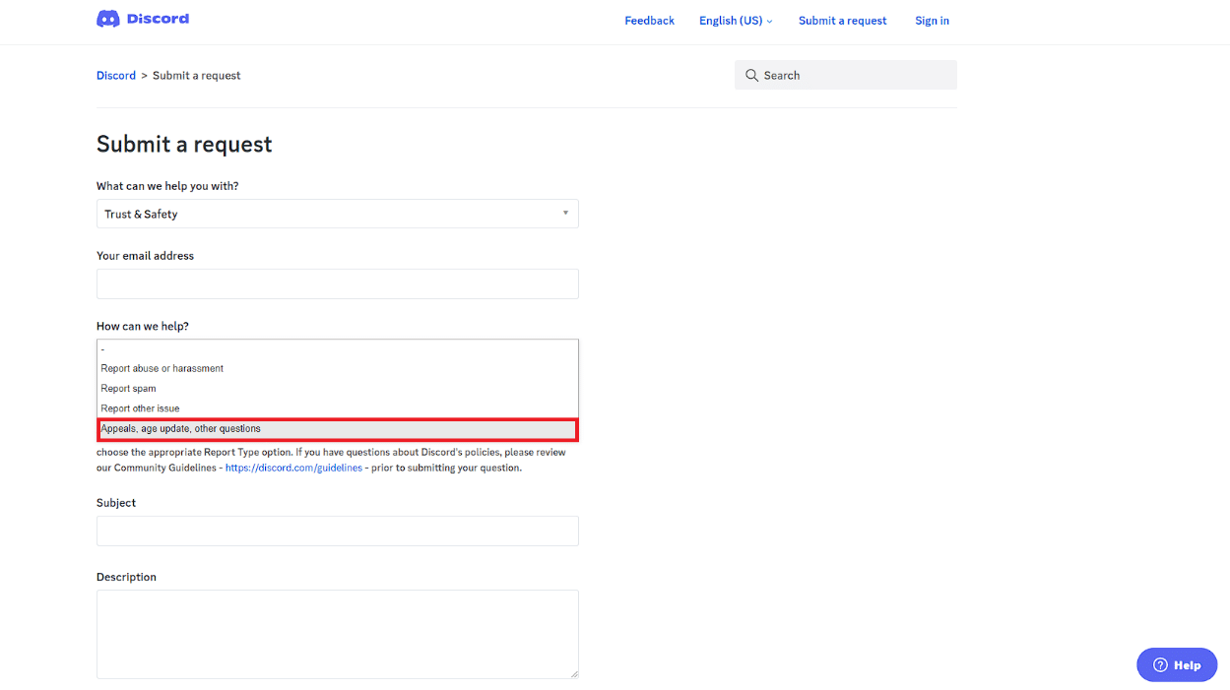Go to Discord breadcrumb link
Image resolution: width=1230 pixels, height=690 pixels.
pyautogui.click(x=116, y=76)
